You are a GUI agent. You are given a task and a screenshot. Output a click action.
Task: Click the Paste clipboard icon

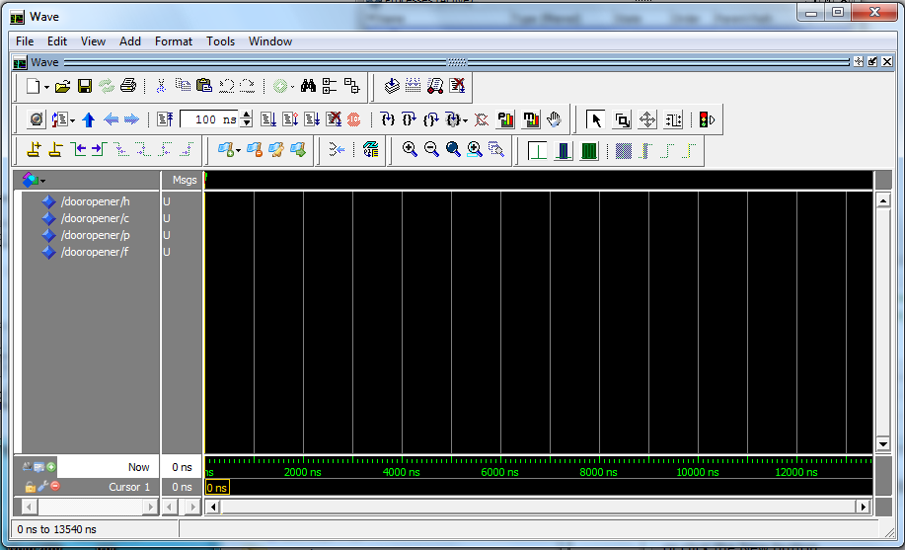click(x=204, y=86)
